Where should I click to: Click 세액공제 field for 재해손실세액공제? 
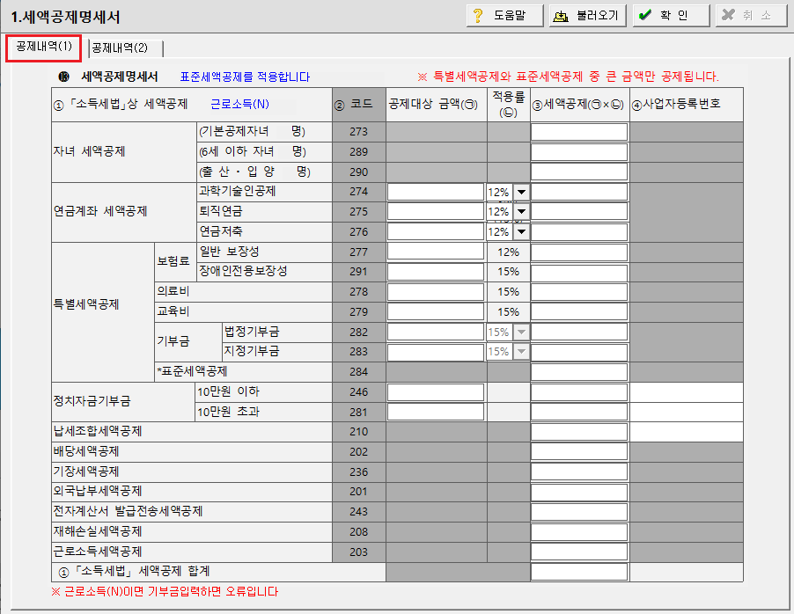(x=579, y=532)
